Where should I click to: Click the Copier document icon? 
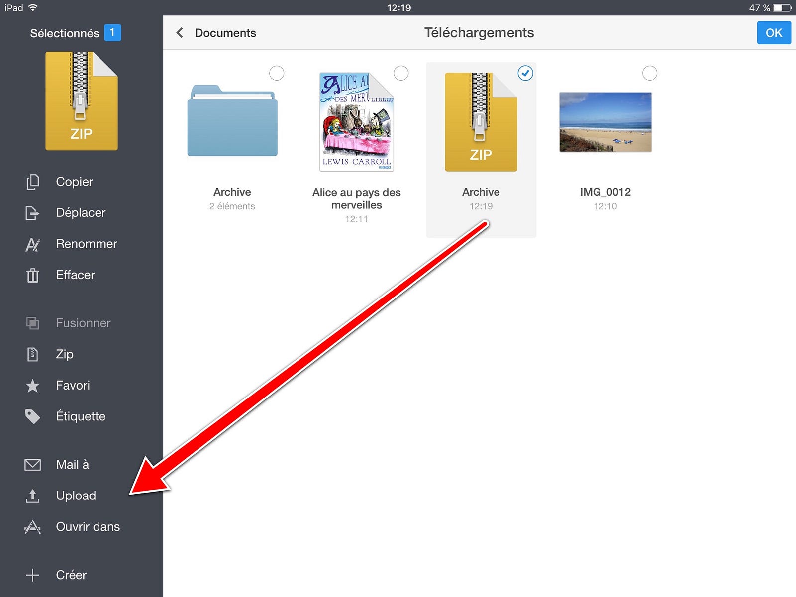32,182
